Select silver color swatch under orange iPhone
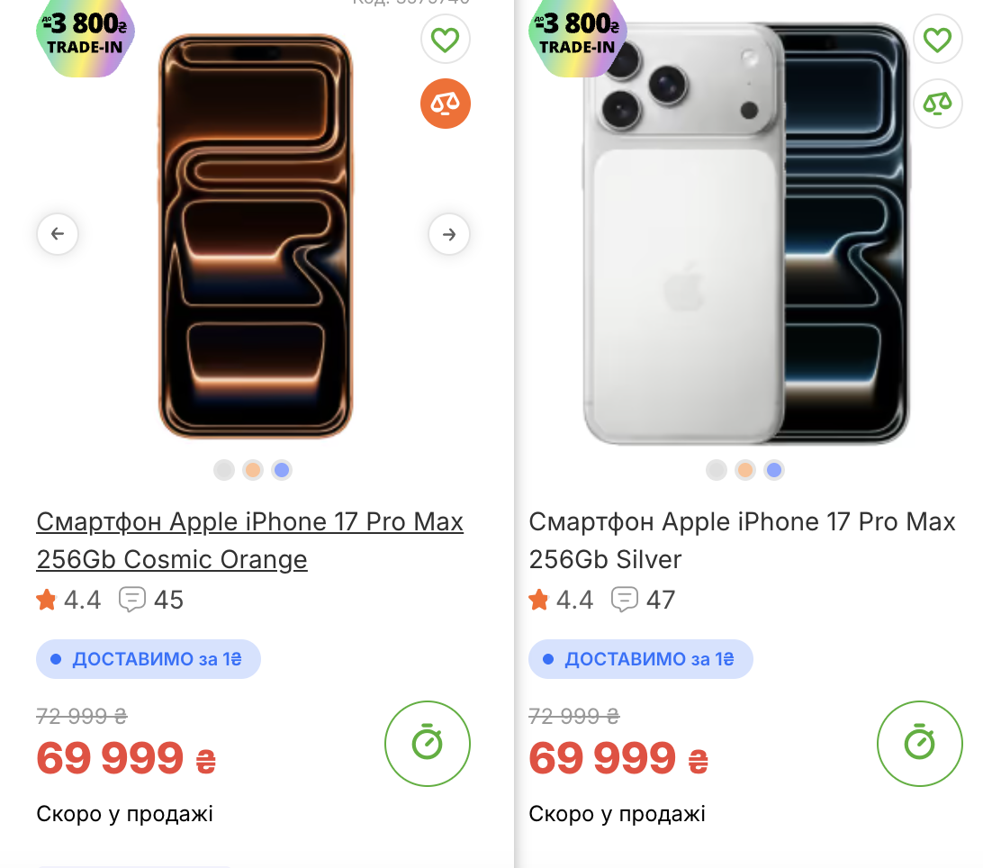 pos(224,470)
